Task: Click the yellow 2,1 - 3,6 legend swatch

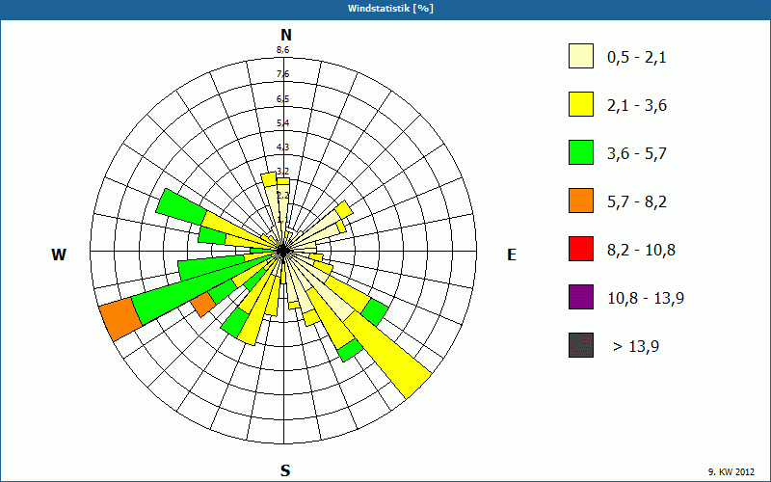Action: 581,104
